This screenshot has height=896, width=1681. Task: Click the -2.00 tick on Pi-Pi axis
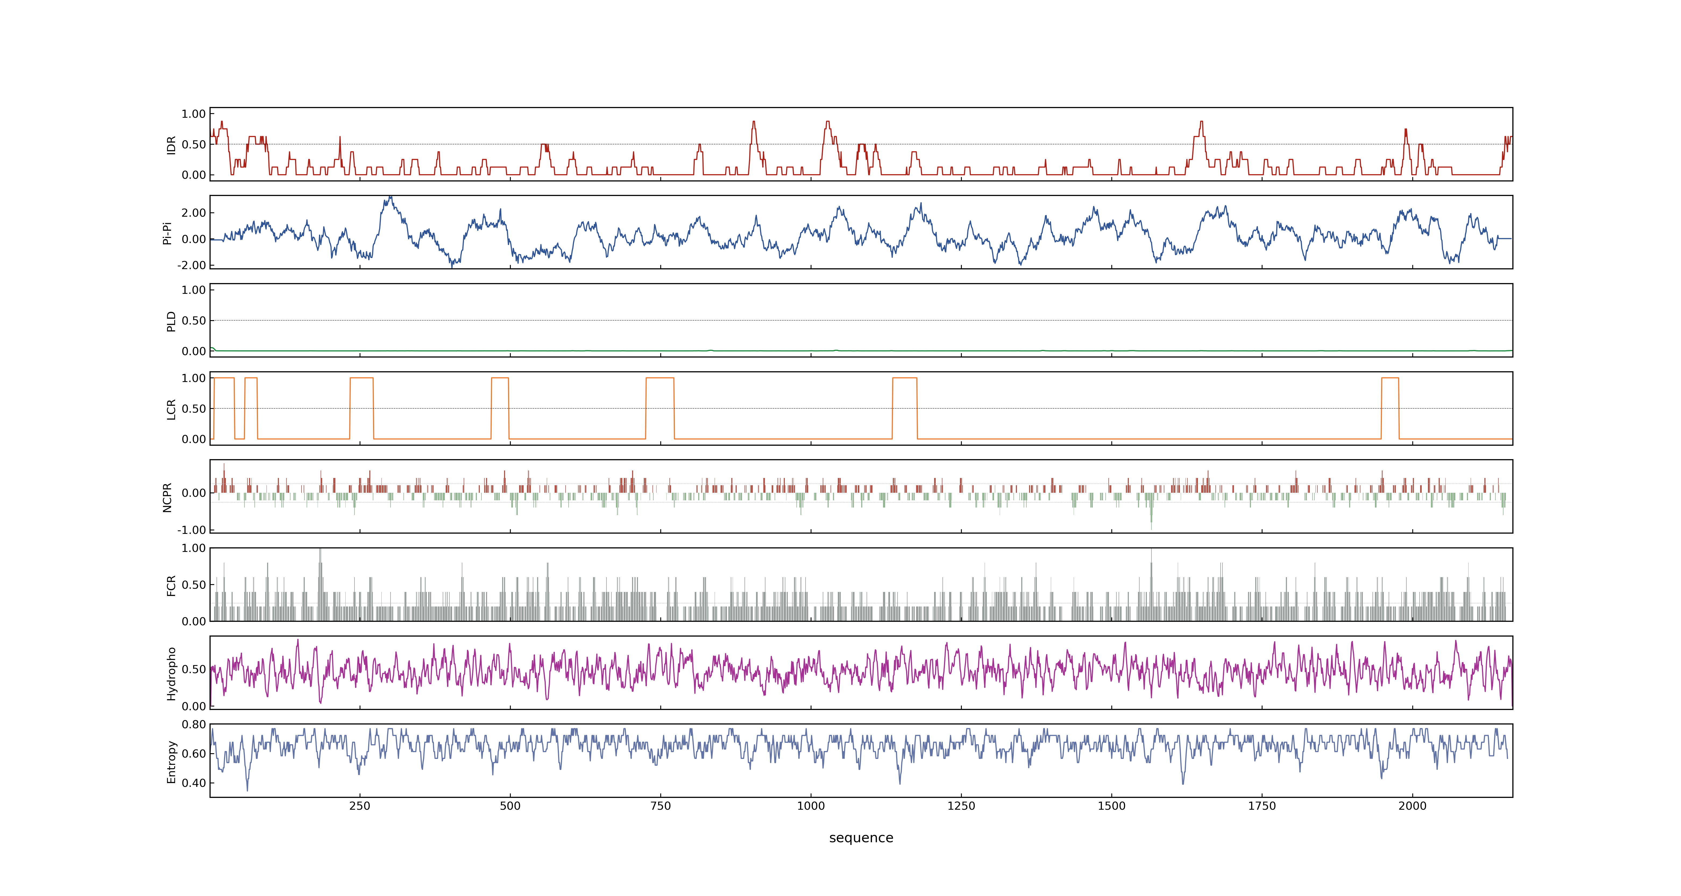coord(191,265)
